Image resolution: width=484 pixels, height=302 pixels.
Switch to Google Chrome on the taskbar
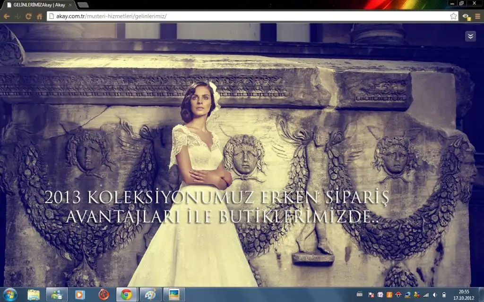[x=127, y=295]
